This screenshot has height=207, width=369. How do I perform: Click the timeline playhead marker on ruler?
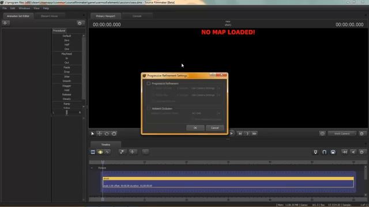click(x=103, y=162)
